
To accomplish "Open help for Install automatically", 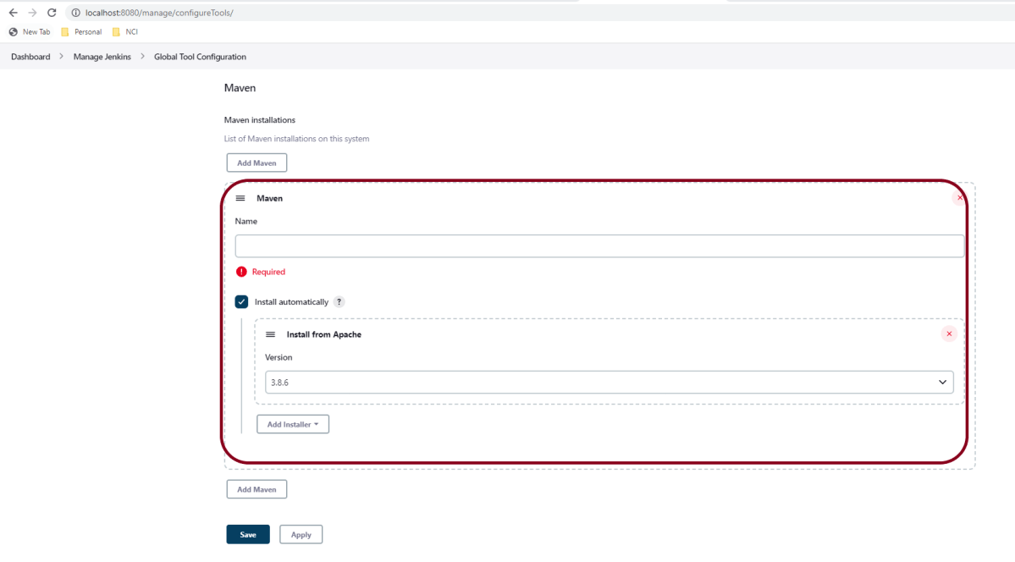I will pyautogui.click(x=339, y=302).
